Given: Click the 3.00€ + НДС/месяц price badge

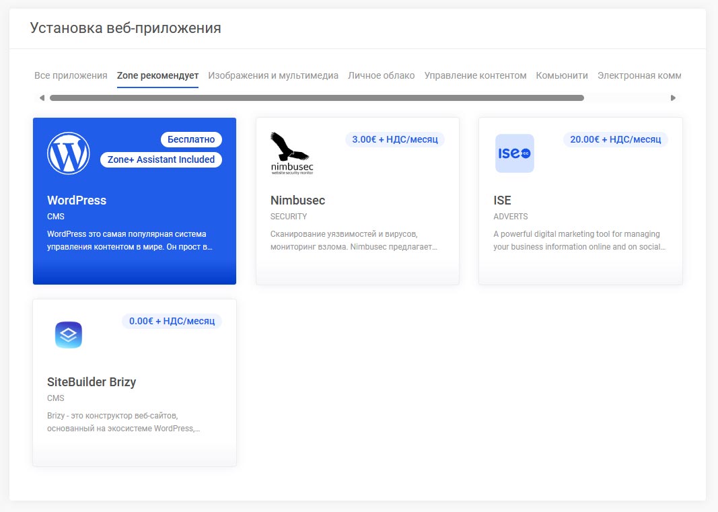Looking at the screenshot, I should point(395,139).
